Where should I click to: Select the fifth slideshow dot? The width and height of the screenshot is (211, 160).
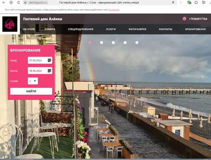coord(137,43)
